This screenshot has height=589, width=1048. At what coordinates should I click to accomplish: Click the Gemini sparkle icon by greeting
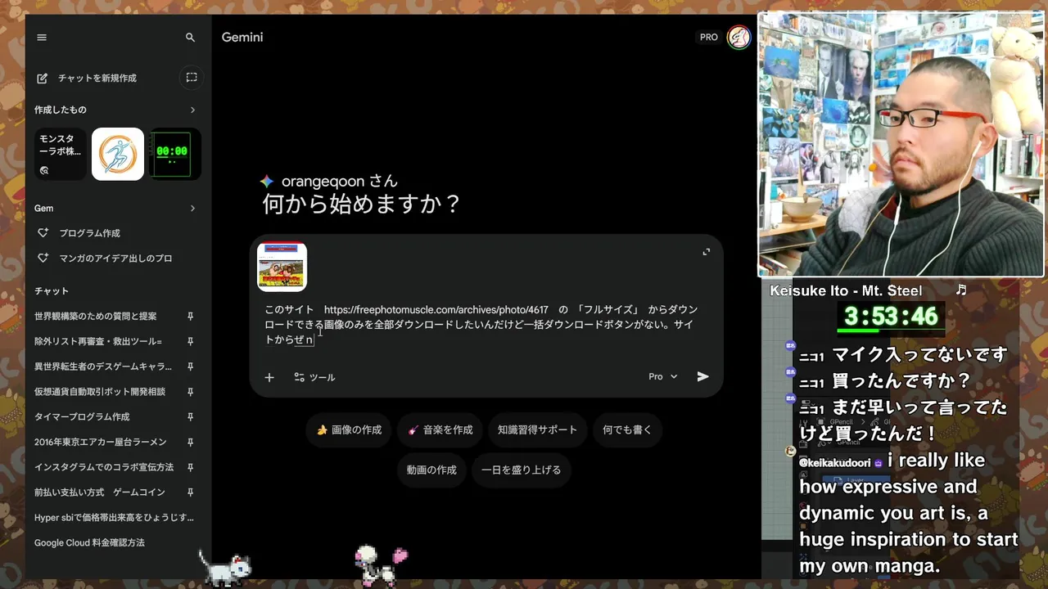point(267,182)
